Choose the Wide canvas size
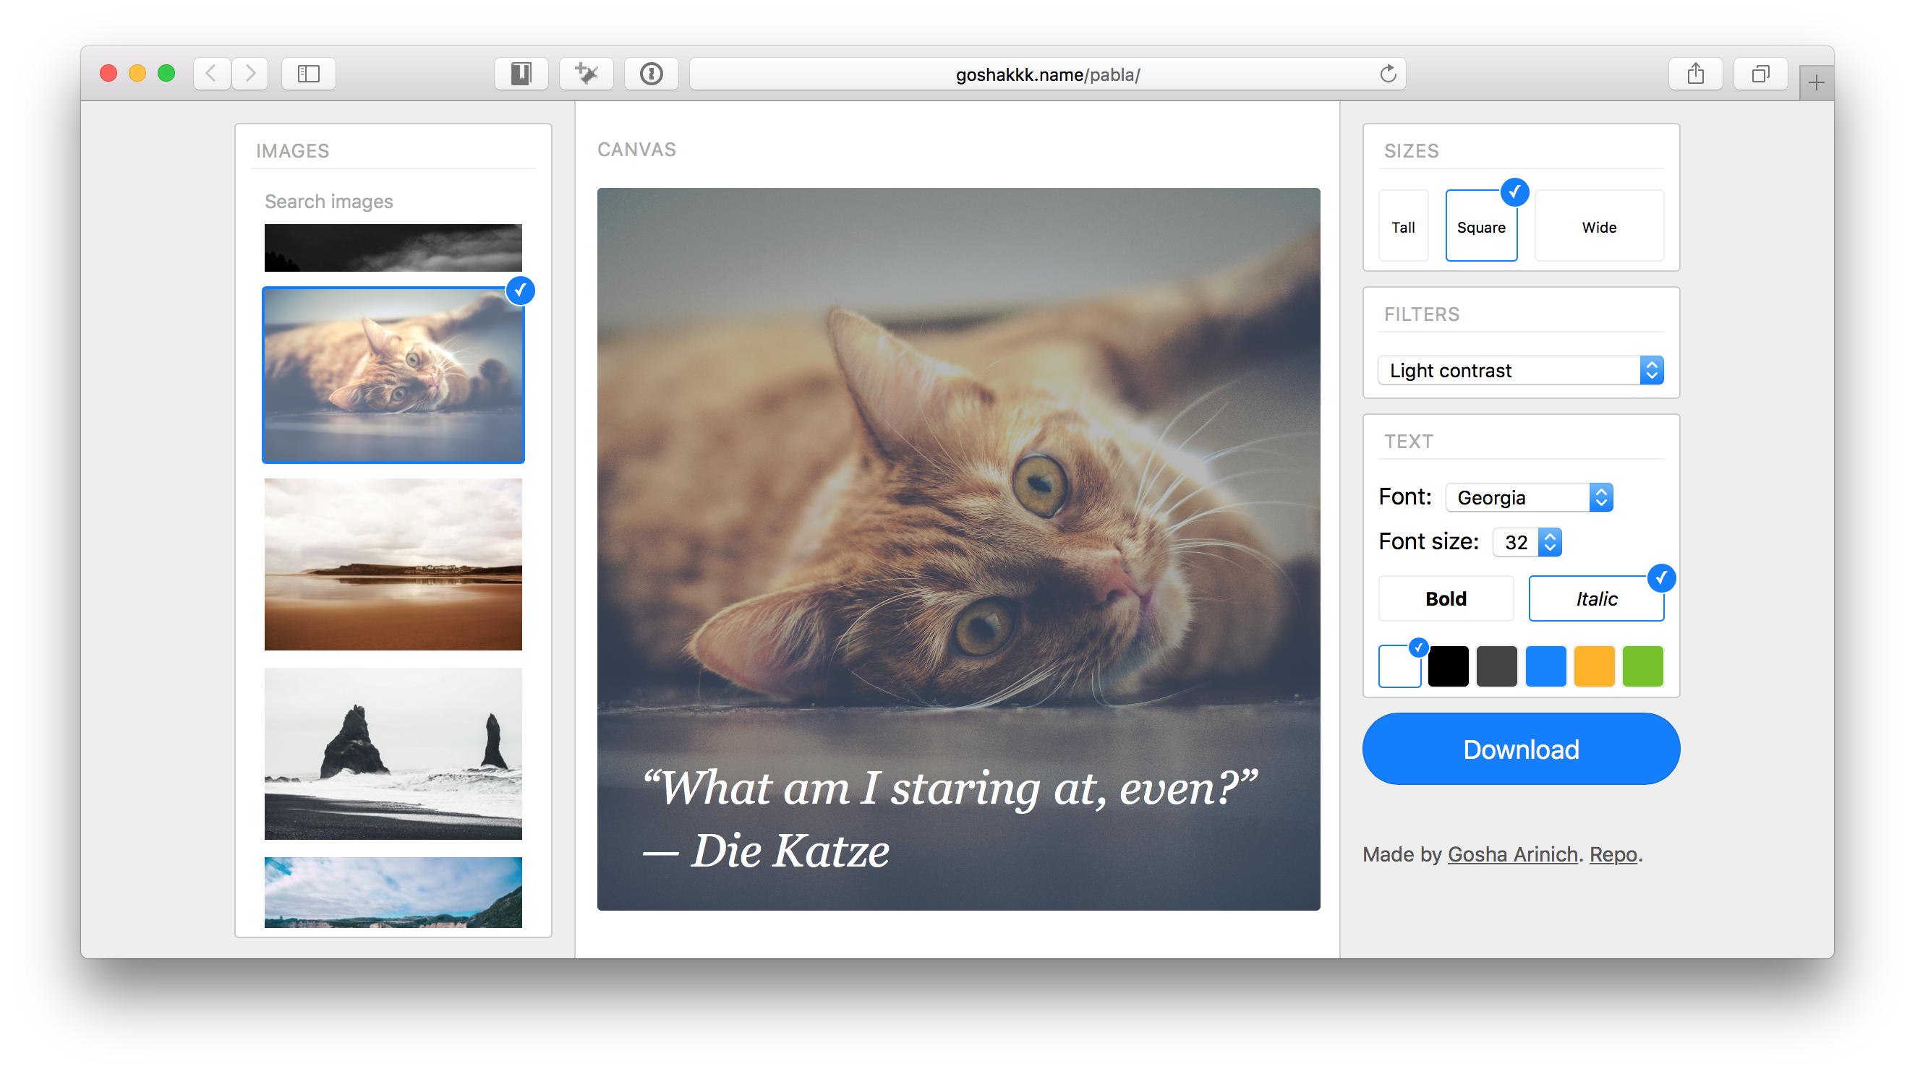This screenshot has width=1915, height=1074. click(1598, 226)
